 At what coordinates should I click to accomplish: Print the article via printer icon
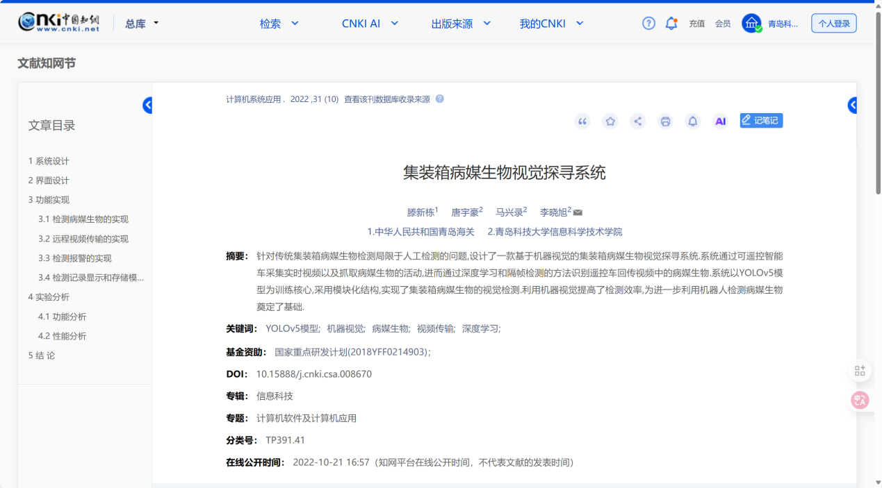point(665,121)
